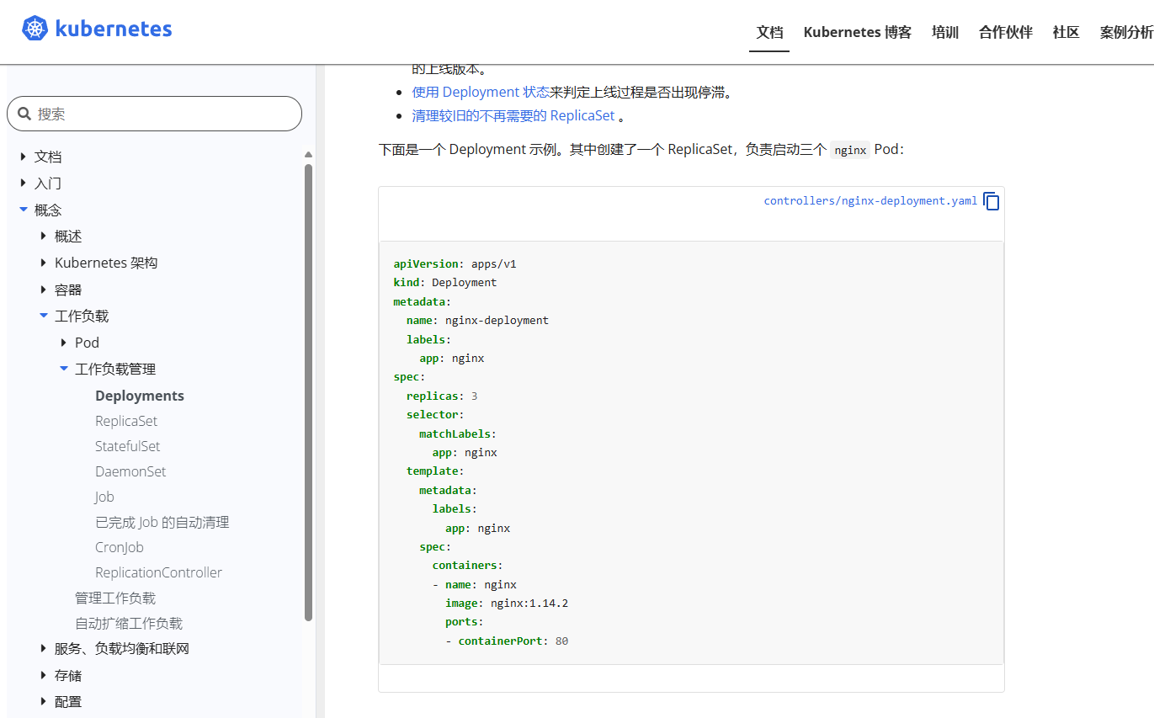Open the 文档 top navigation item
The width and height of the screenshot is (1154, 718).
point(769,32)
